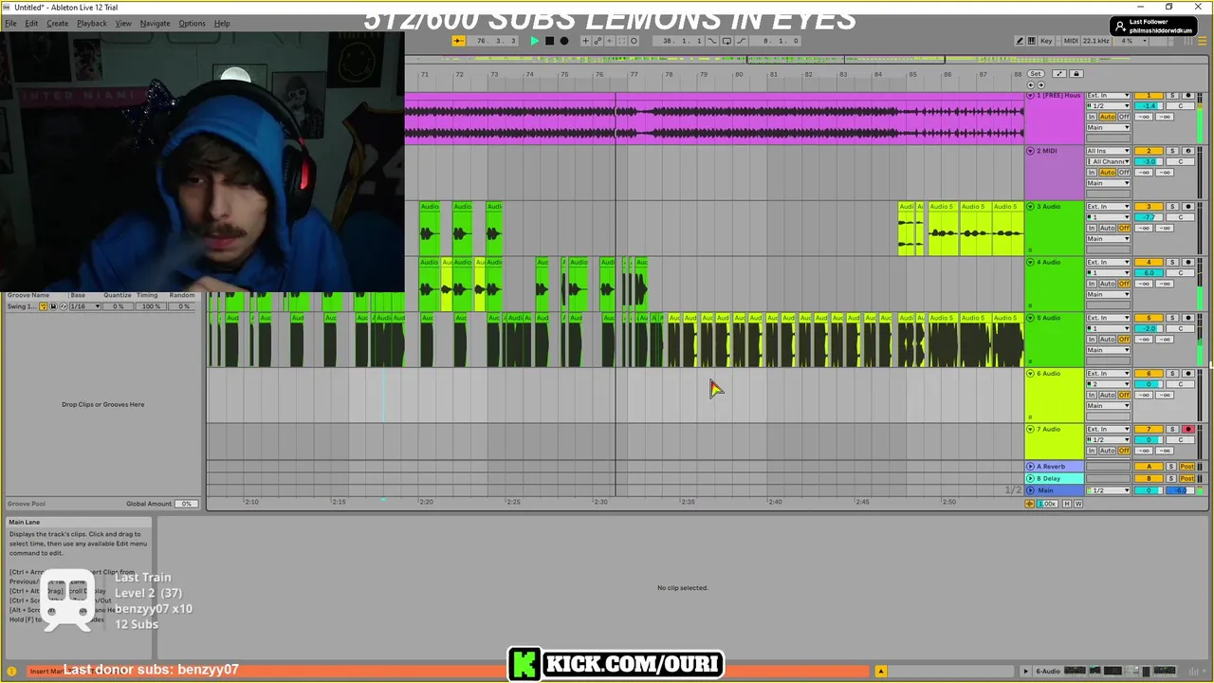
Task: Open the Navigate menu
Action: (155, 23)
